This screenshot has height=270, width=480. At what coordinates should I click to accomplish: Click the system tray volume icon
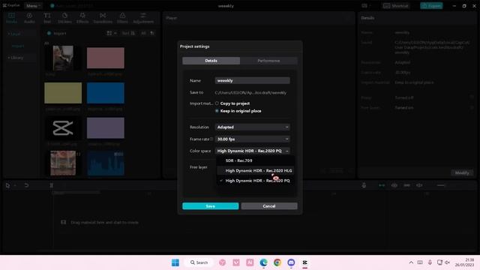pos(448,262)
